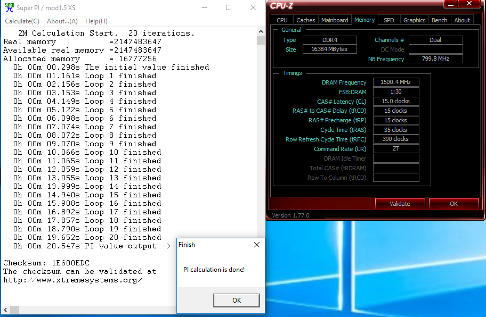Click the empty DRAM Idle Timer field
486x317 pixels.
396,158
